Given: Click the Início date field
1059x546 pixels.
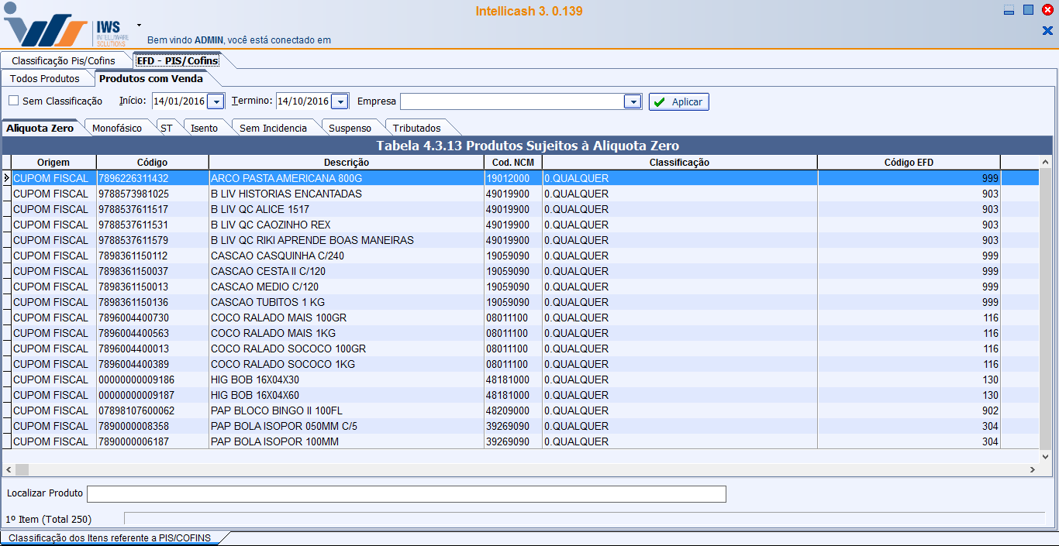Looking at the screenshot, I should pos(180,101).
